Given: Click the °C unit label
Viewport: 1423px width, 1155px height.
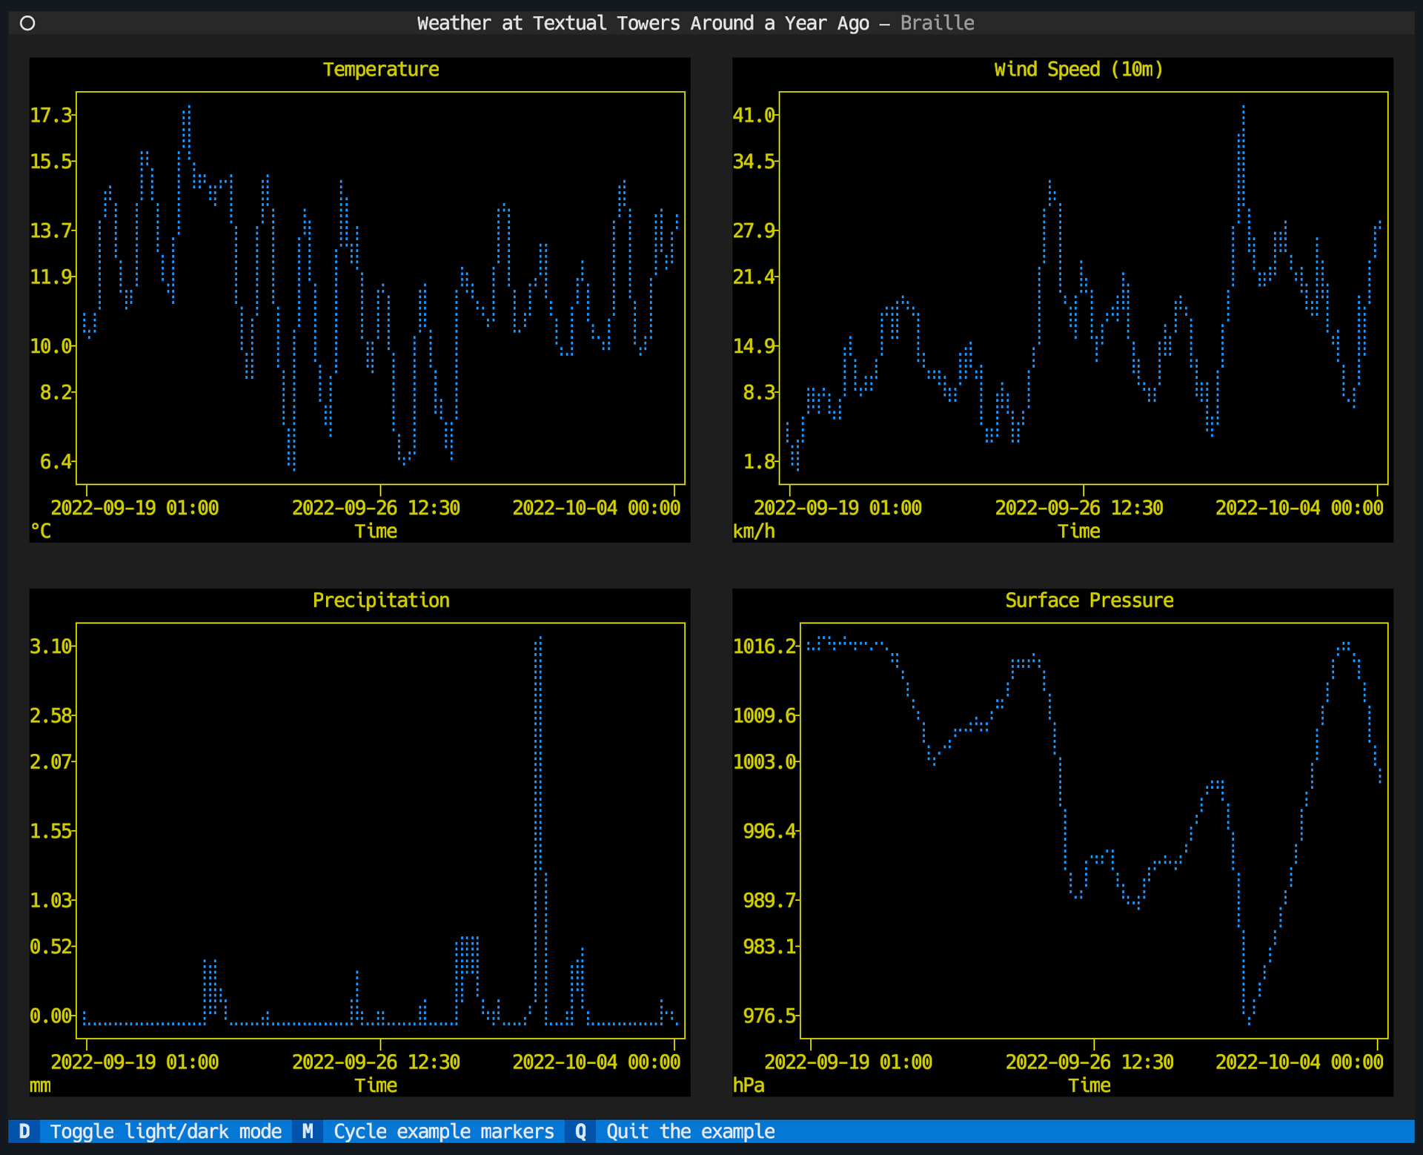Looking at the screenshot, I should [41, 532].
